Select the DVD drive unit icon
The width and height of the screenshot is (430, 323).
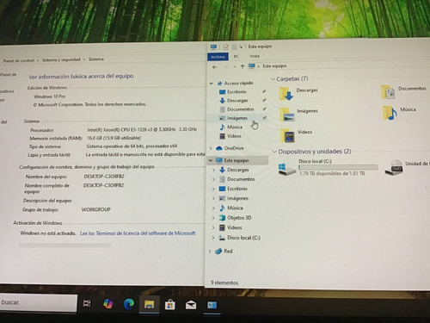[394, 167]
